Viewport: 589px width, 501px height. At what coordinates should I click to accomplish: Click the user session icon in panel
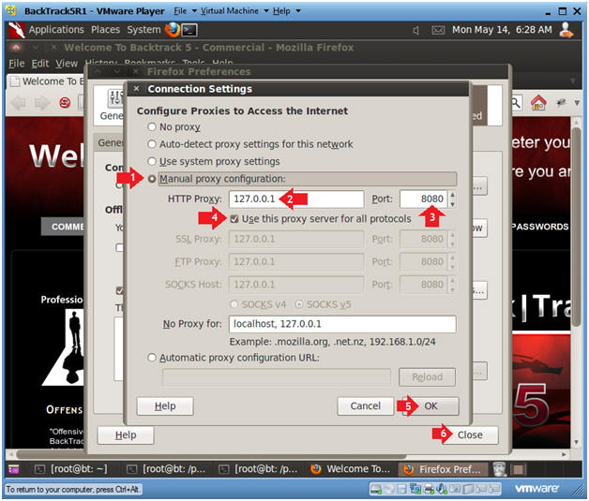[566, 30]
